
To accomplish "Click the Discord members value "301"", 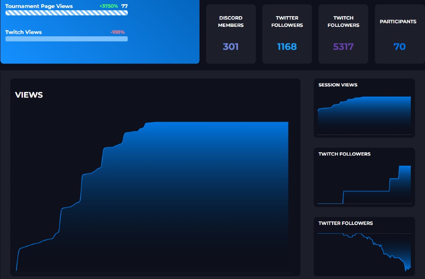I will point(231,47).
